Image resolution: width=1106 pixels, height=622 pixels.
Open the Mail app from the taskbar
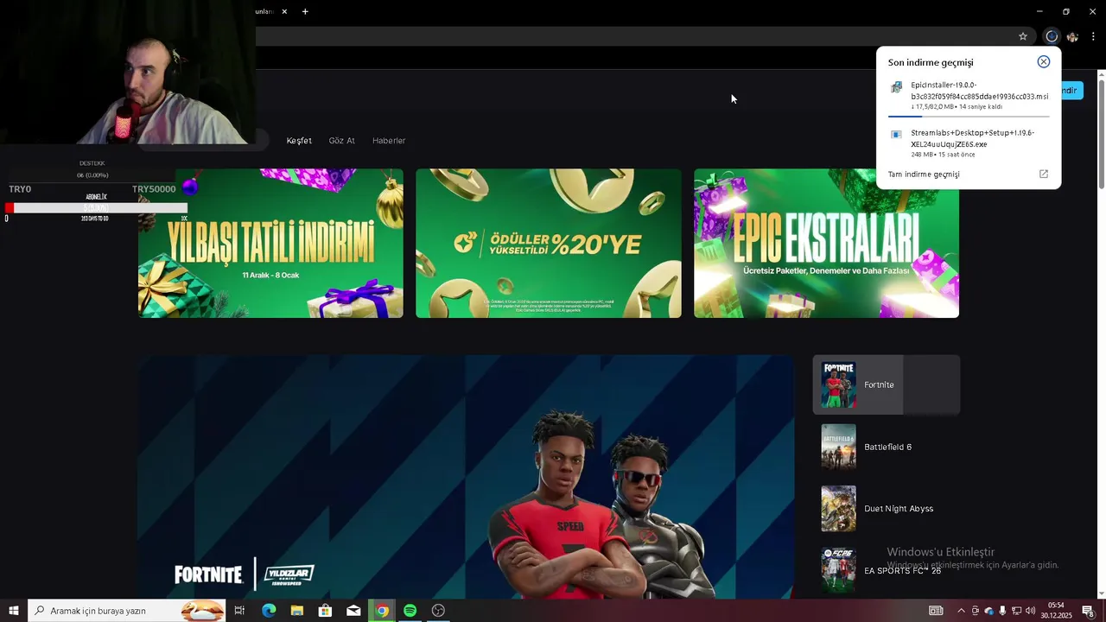tap(353, 611)
